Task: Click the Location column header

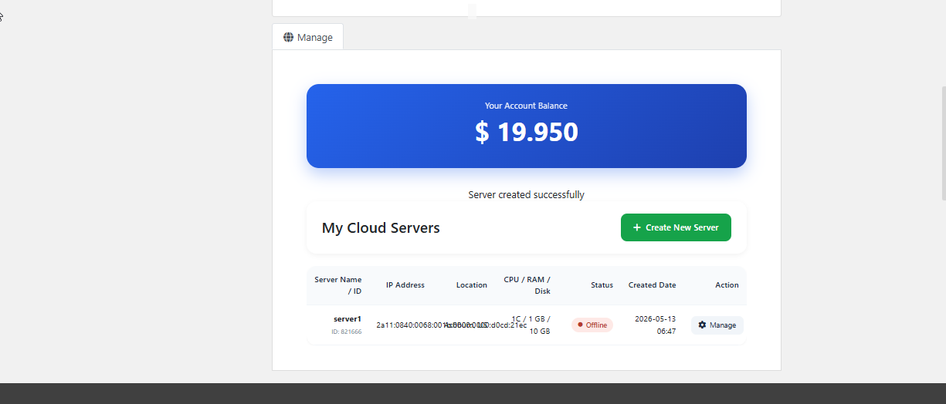Action: tap(472, 285)
